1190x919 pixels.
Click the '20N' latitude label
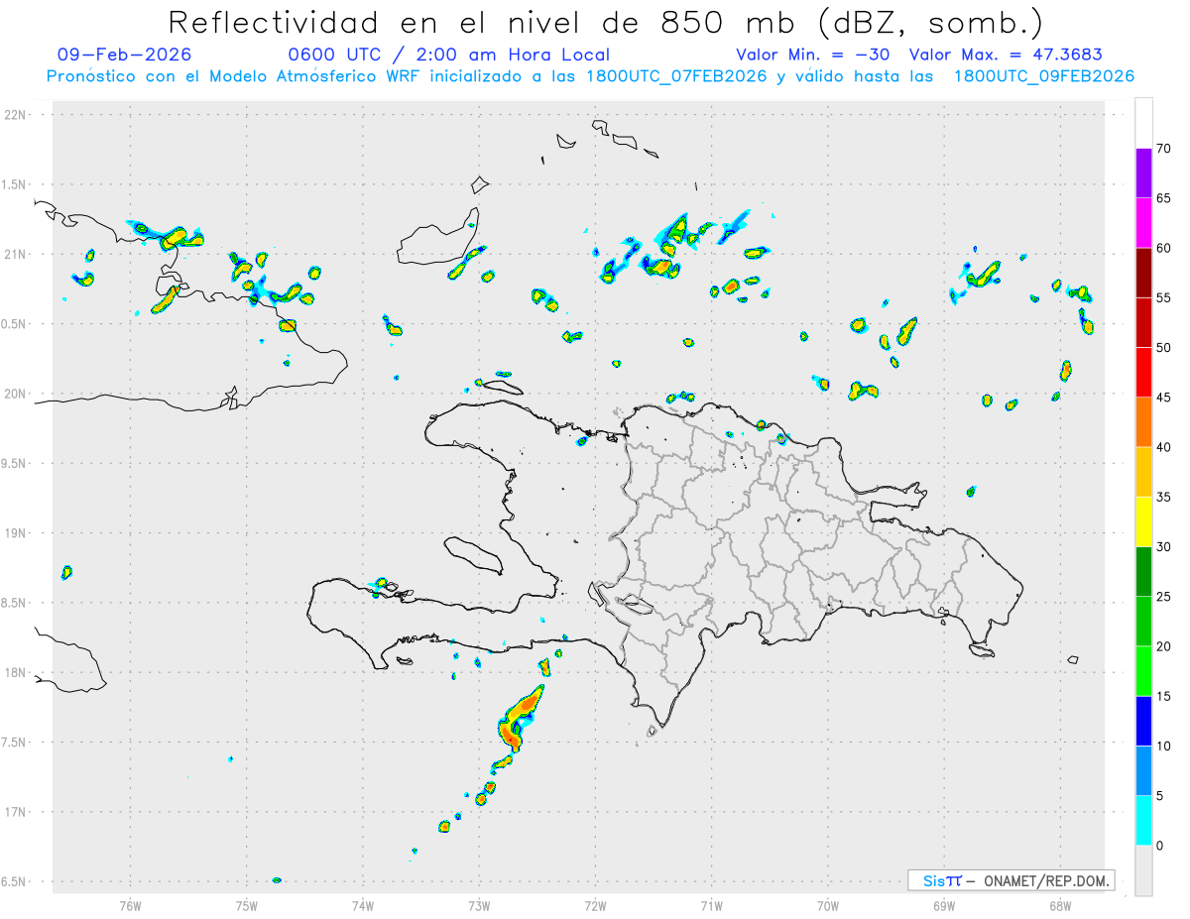tap(15, 394)
